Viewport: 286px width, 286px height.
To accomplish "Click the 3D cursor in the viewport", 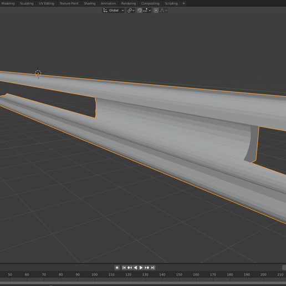I will [x=38, y=73].
